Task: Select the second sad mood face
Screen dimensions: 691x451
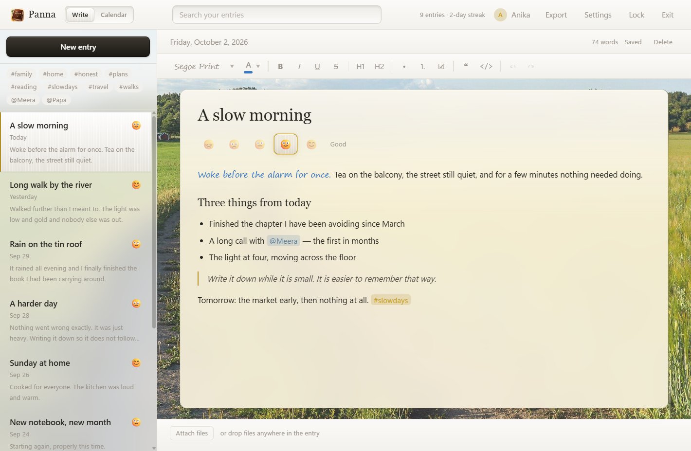Action: coord(234,144)
